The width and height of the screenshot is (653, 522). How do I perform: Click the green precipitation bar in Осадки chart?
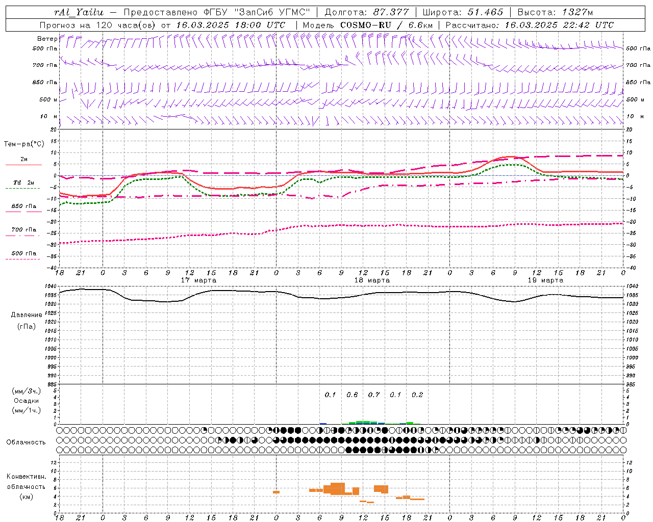(363, 423)
